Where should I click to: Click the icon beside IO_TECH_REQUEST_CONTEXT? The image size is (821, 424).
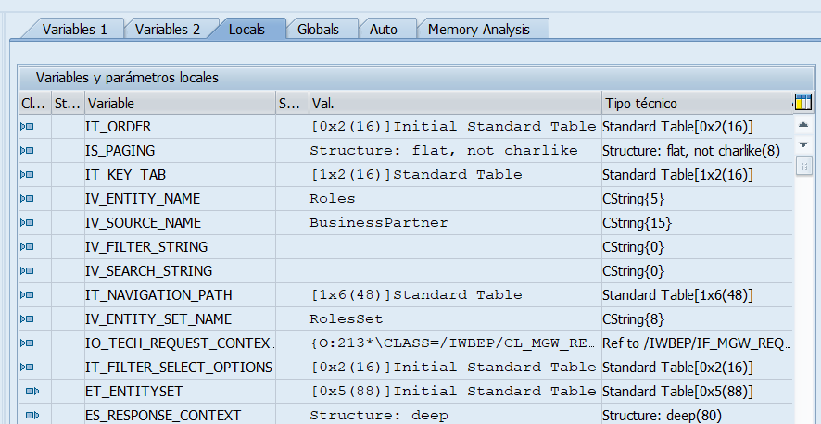pyautogui.click(x=27, y=343)
